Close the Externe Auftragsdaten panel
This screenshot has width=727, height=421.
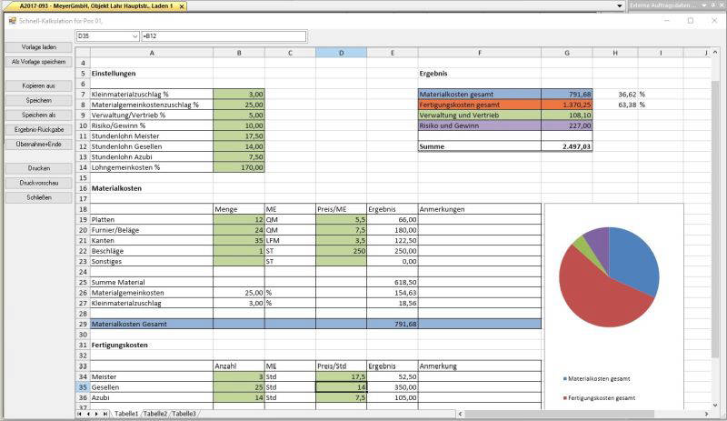[x=720, y=5]
